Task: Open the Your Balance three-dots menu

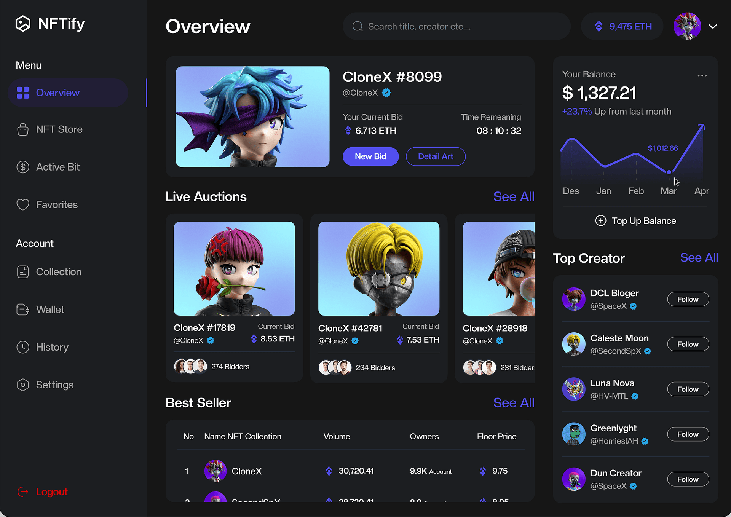Action: [702, 75]
